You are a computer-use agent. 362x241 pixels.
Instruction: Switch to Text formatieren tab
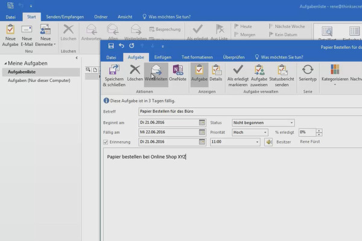click(x=197, y=57)
